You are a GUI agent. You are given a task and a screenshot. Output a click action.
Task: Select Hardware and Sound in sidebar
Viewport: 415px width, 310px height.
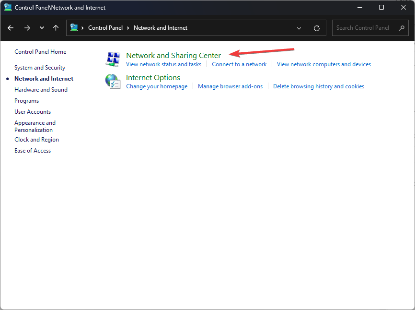pyautogui.click(x=41, y=90)
